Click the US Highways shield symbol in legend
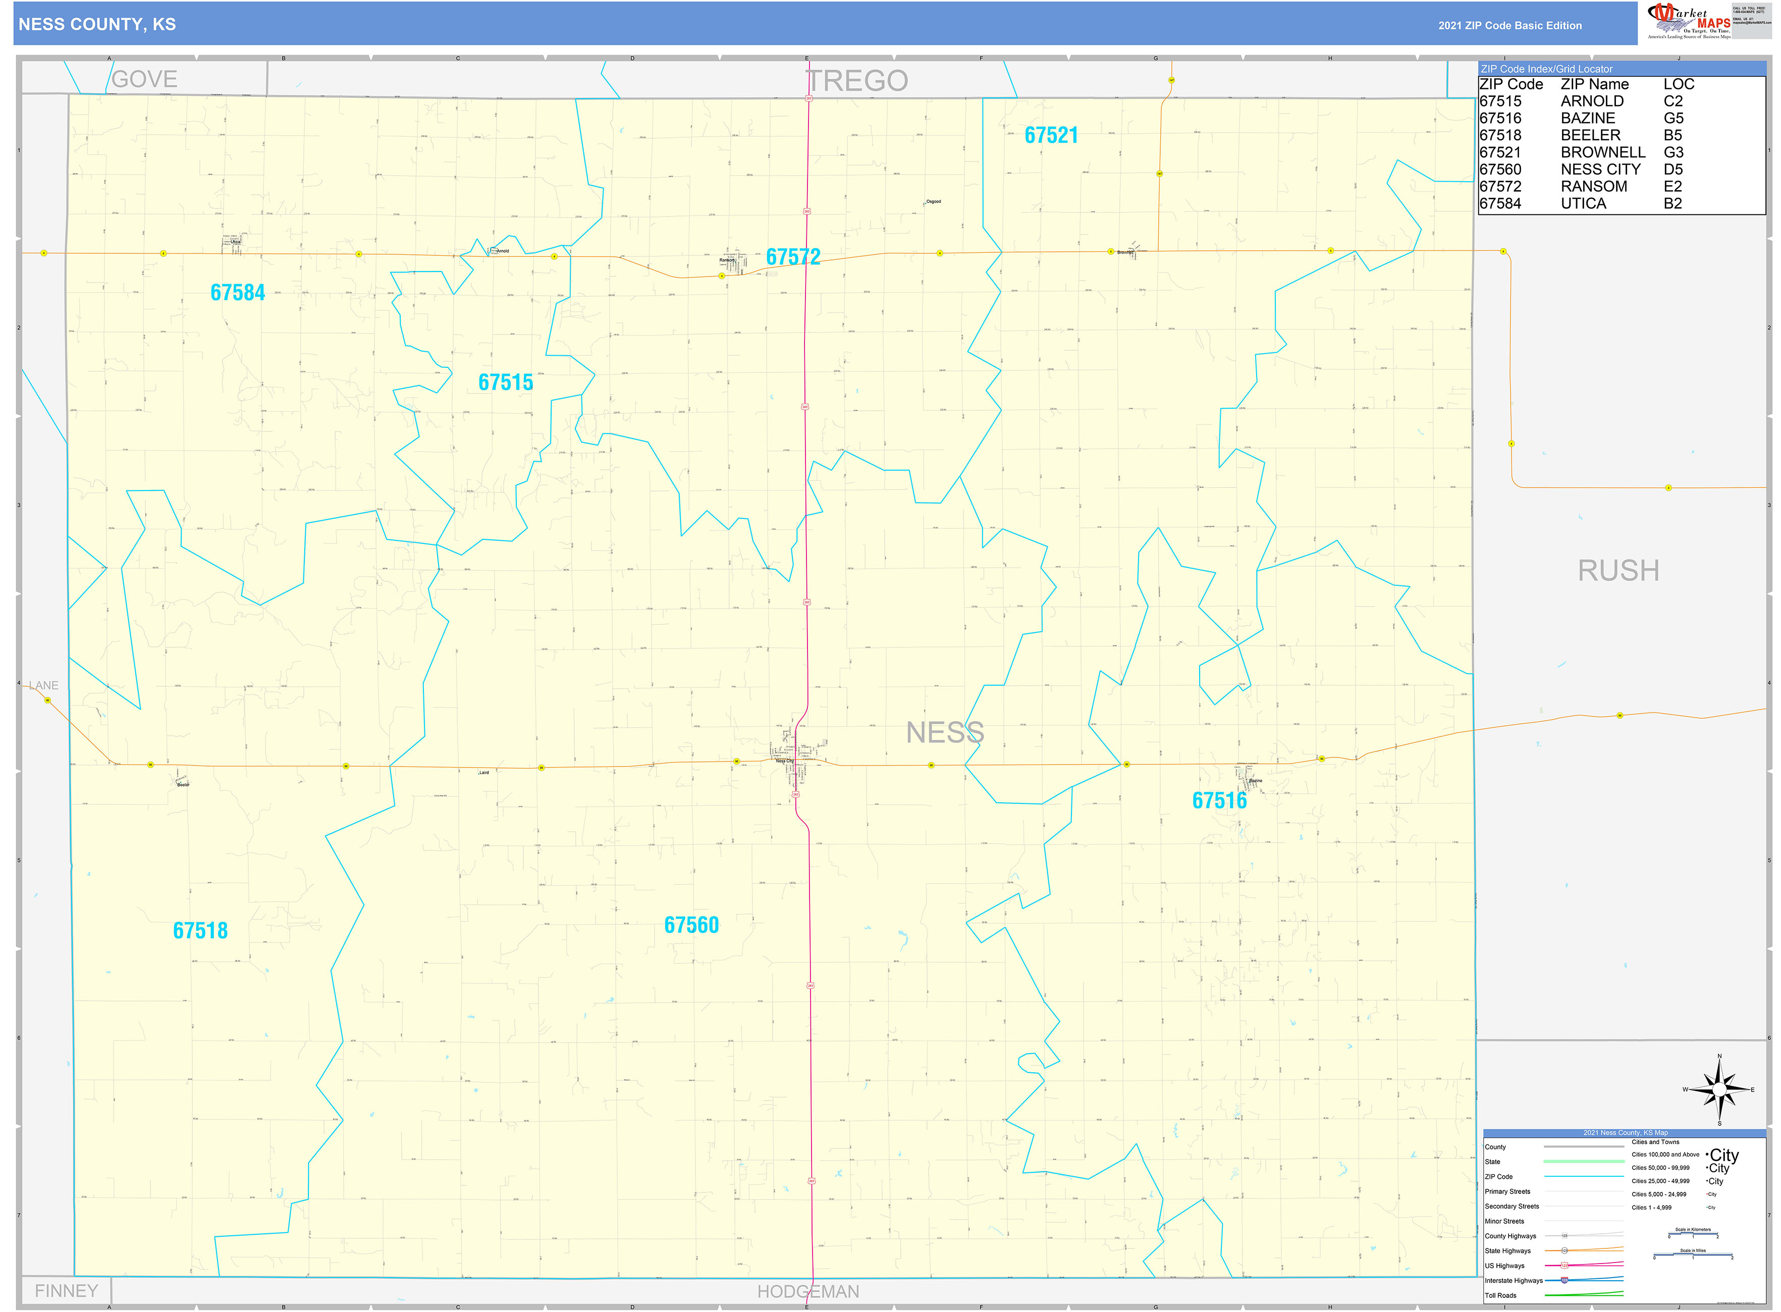This screenshot has height=1312, width=1781. (x=1565, y=1265)
